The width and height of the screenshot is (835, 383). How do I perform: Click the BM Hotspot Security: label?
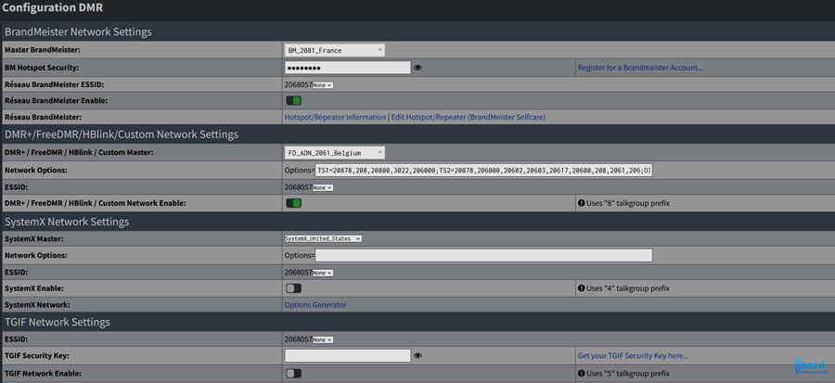(42, 68)
